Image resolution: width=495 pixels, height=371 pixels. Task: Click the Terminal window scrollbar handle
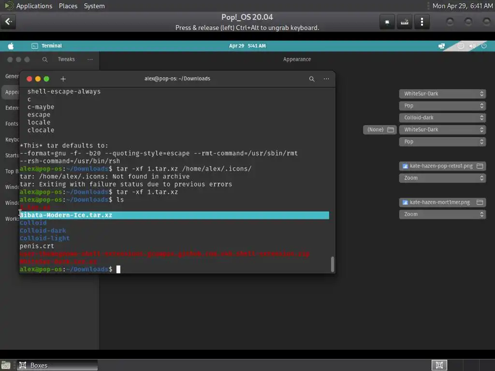click(x=332, y=264)
